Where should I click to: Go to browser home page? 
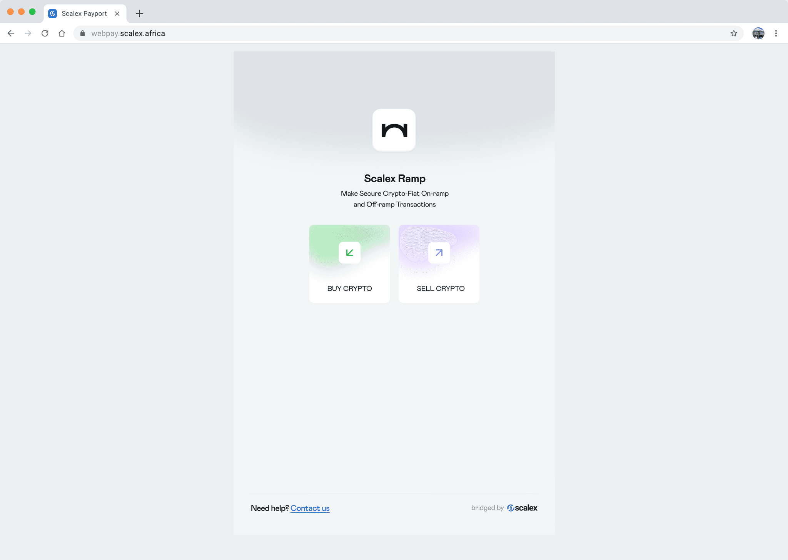62,33
